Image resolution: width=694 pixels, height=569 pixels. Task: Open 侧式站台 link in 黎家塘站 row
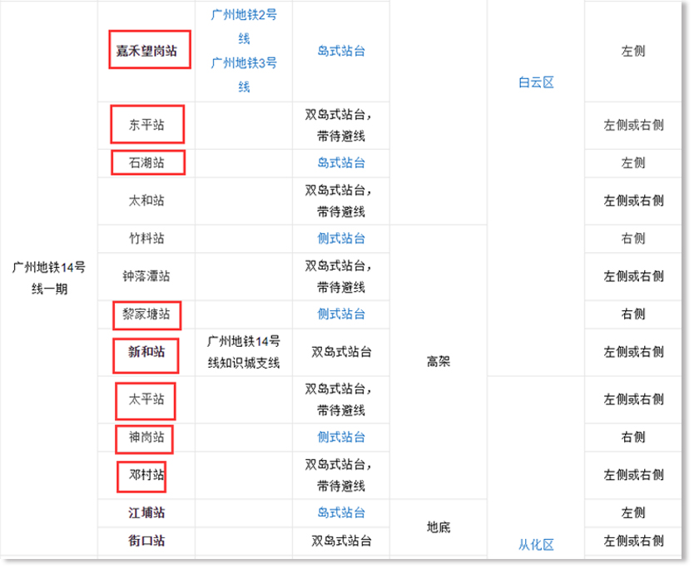coord(341,314)
